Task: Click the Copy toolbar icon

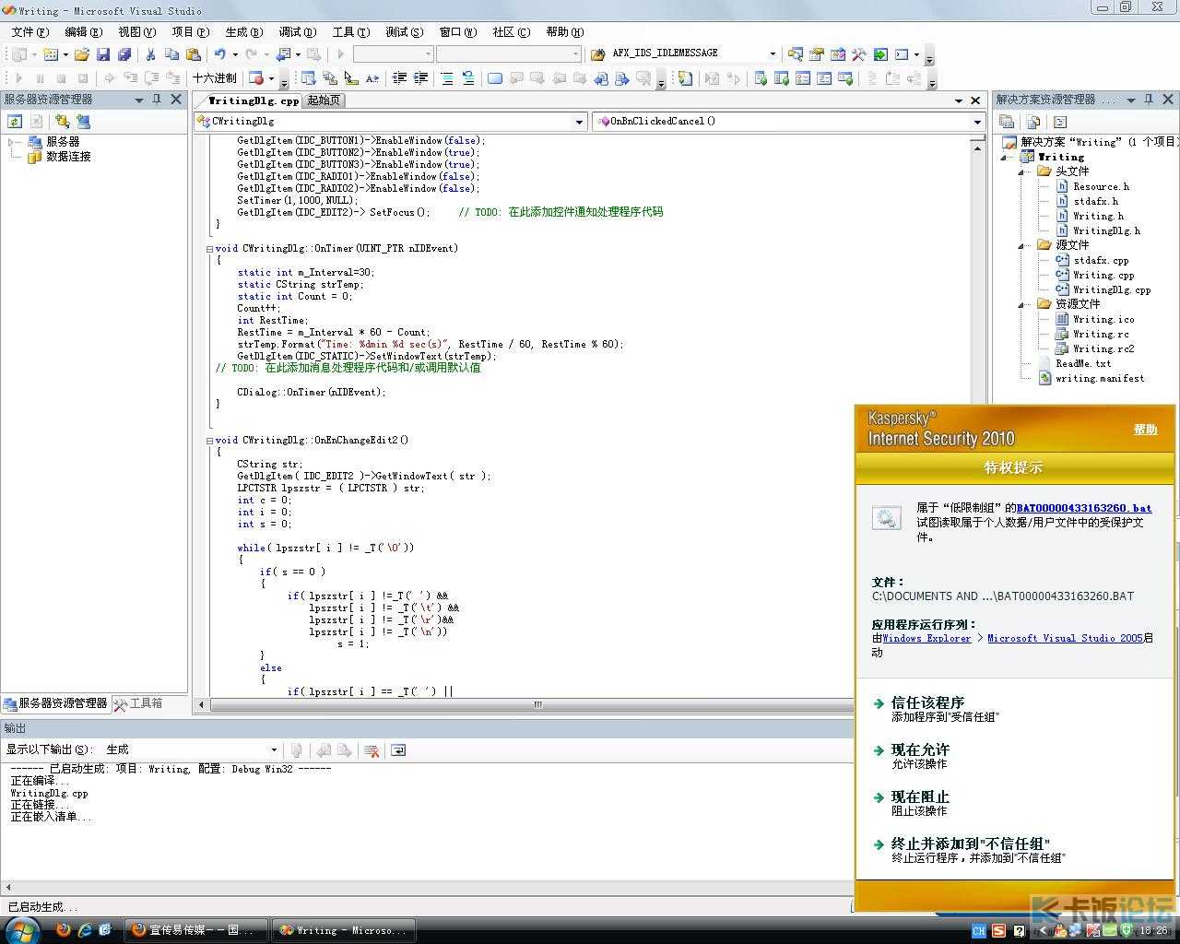Action: coord(172,54)
